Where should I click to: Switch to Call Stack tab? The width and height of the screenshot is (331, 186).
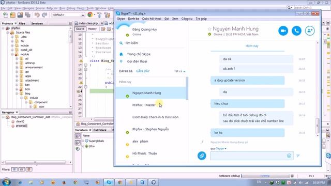100,130
